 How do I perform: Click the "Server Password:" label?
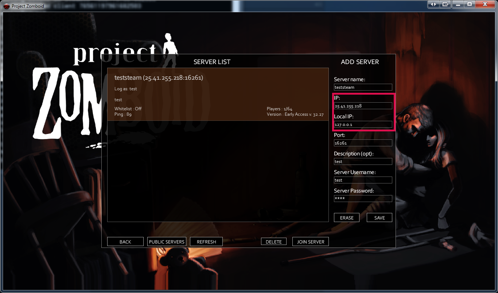(x=354, y=191)
